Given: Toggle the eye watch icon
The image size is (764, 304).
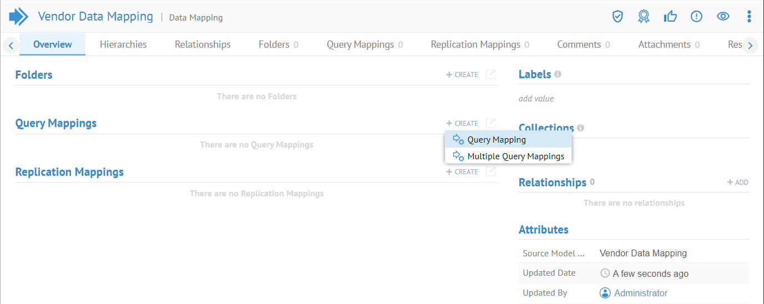Looking at the screenshot, I should (x=723, y=17).
